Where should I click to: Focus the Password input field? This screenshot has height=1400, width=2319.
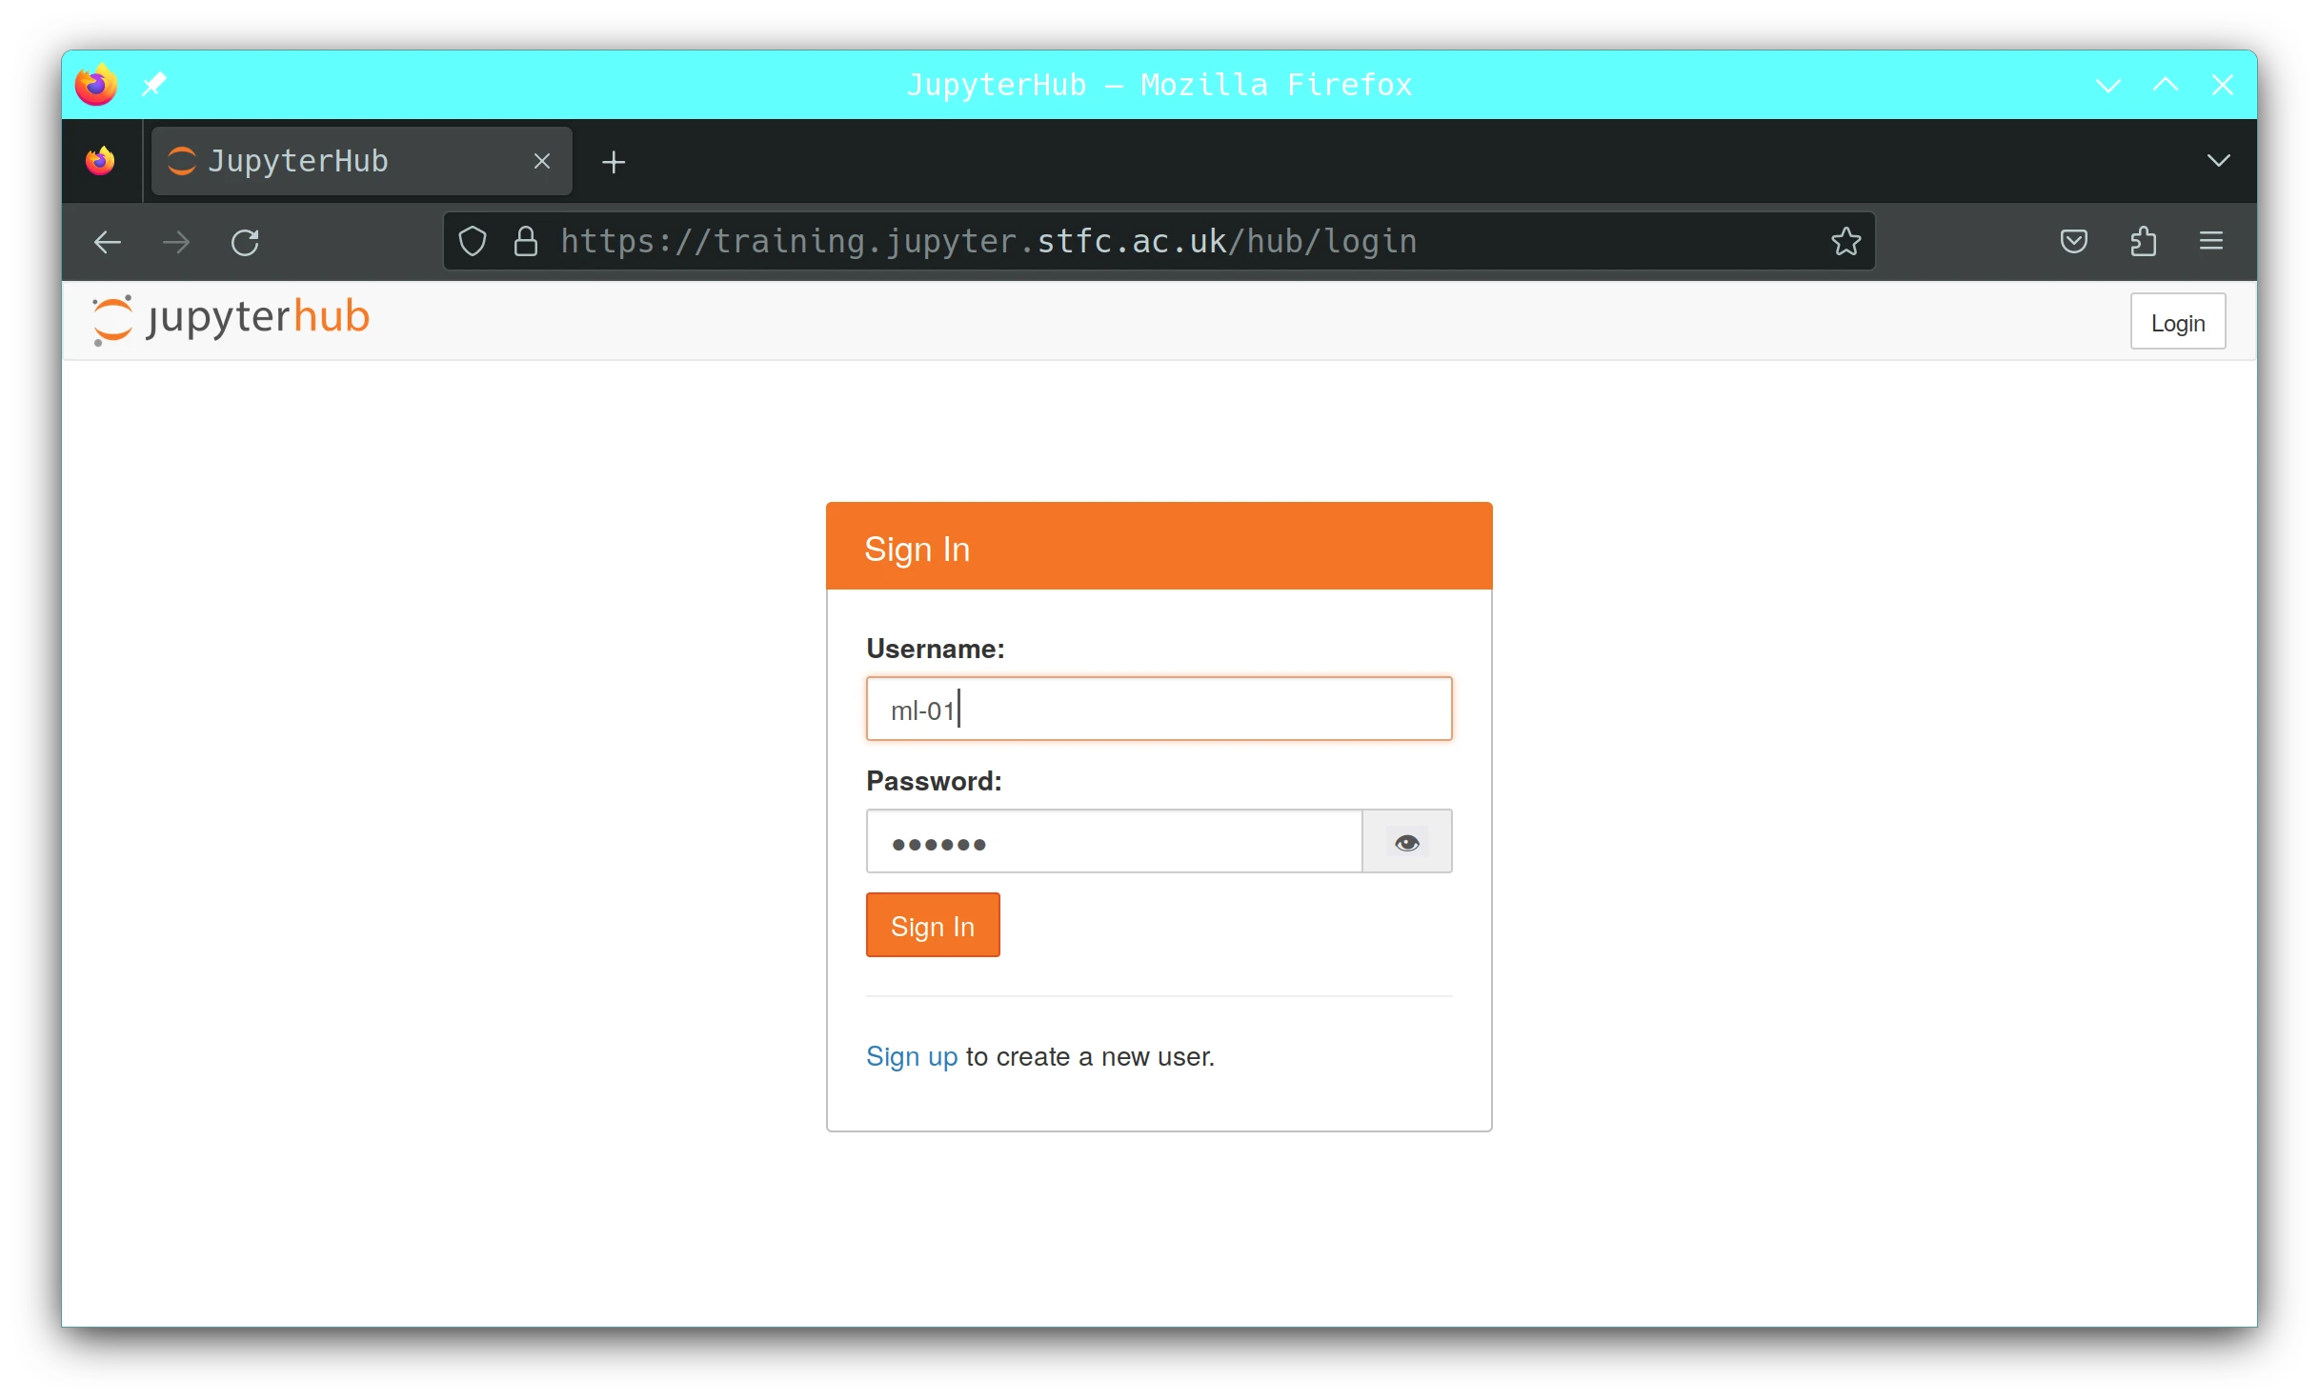tap(1113, 842)
